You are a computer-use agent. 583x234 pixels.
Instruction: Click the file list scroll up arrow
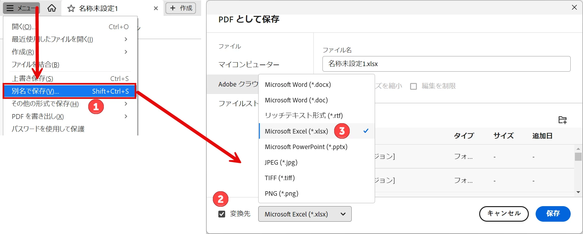pyautogui.click(x=578, y=148)
